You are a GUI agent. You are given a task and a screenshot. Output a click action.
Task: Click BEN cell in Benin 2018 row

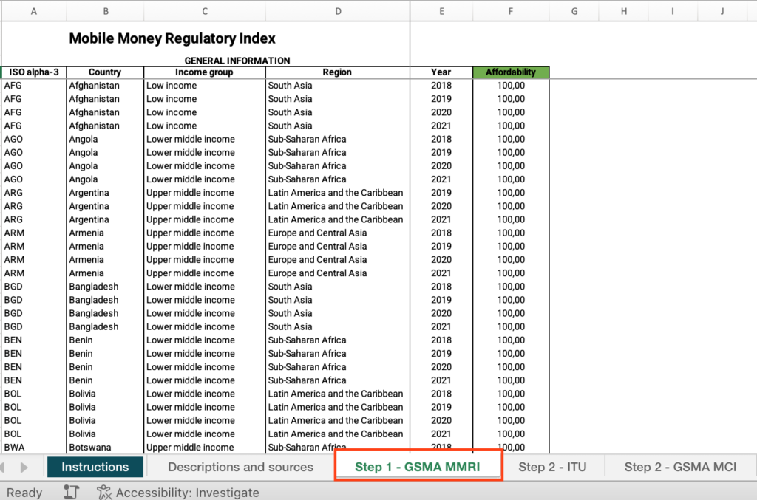click(34, 340)
